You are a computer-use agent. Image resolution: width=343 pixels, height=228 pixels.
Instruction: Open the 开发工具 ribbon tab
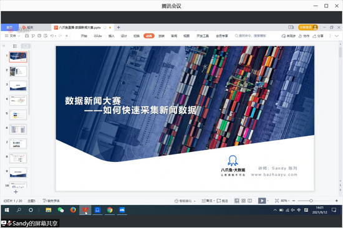pyautogui.click(x=203, y=36)
